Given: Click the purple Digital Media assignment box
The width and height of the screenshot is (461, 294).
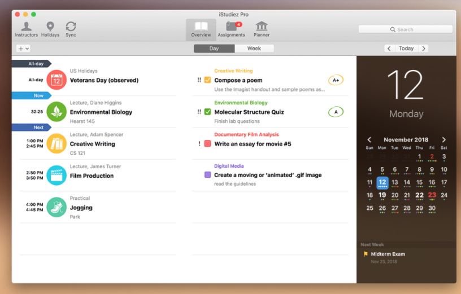Looking at the screenshot, I should click(x=208, y=175).
